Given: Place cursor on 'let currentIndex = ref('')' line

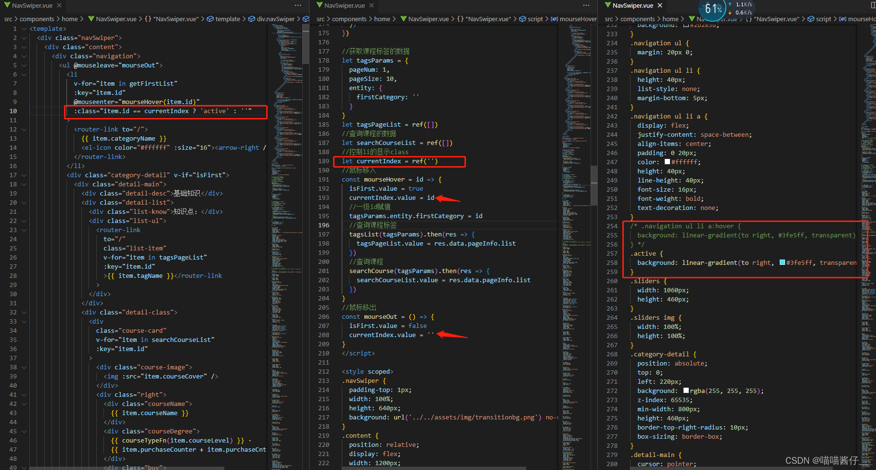Looking at the screenshot, I should click(390, 161).
